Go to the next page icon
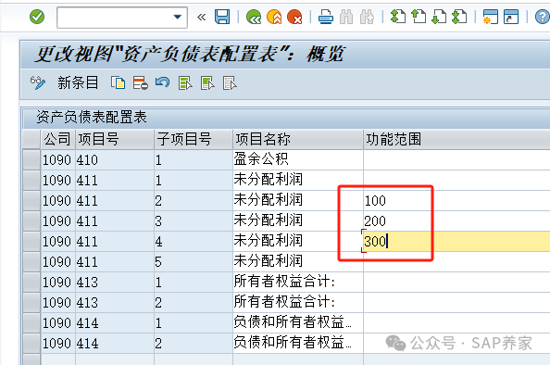Image resolution: width=550 pixels, height=365 pixels. point(439,17)
